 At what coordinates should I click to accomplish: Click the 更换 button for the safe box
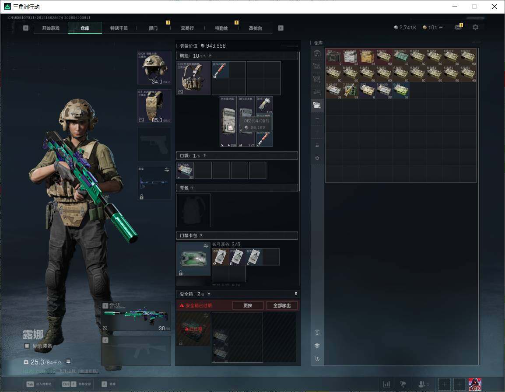(248, 305)
